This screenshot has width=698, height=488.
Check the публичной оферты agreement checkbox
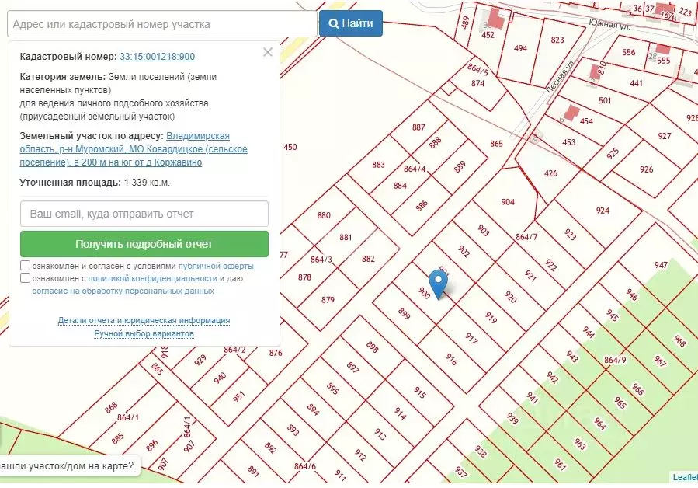coord(26,266)
